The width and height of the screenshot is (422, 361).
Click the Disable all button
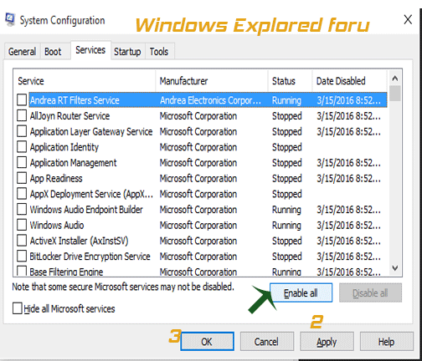click(370, 292)
